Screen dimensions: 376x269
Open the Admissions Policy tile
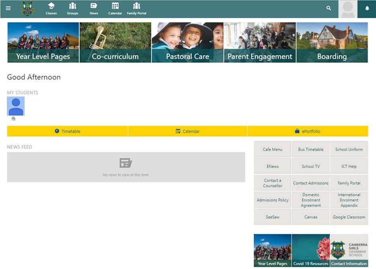click(273, 200)
